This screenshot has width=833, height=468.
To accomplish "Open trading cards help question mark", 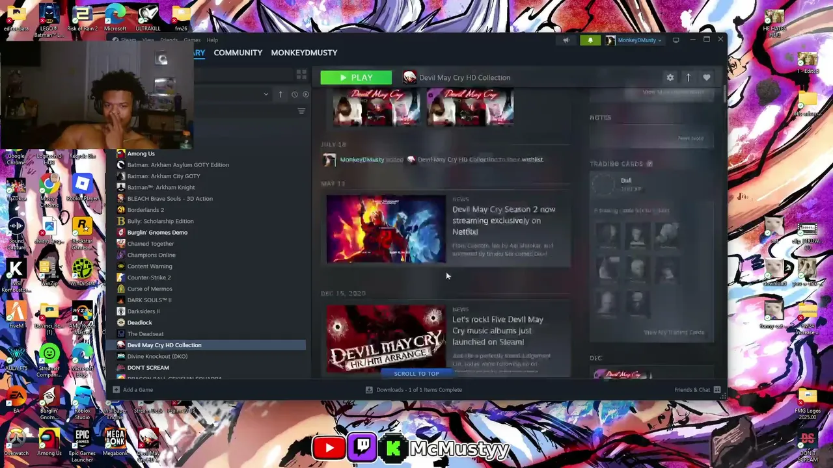I will pyautogui.click(x=649, y=164).
